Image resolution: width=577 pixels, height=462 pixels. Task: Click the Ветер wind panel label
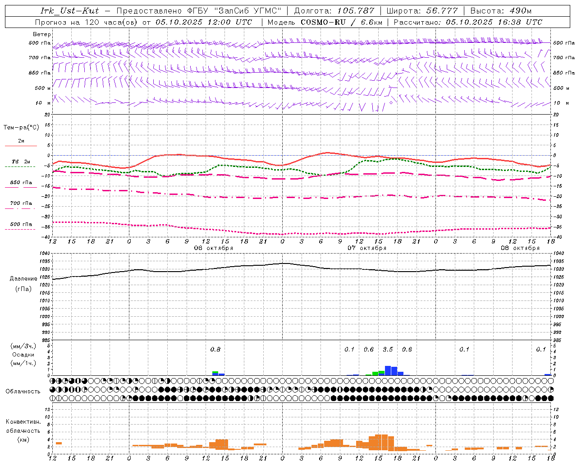42,34
